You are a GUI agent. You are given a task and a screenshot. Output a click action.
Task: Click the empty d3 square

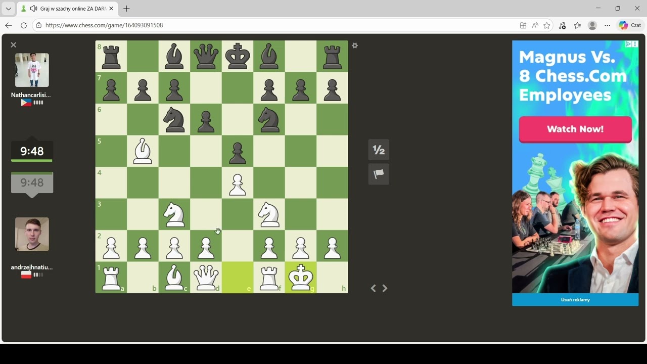point(206,214)
